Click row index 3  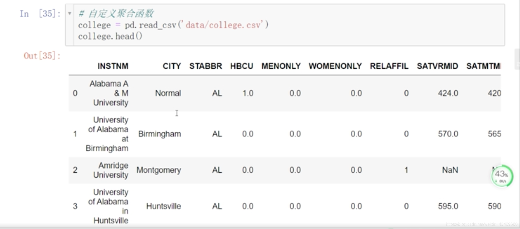(75, 206)
